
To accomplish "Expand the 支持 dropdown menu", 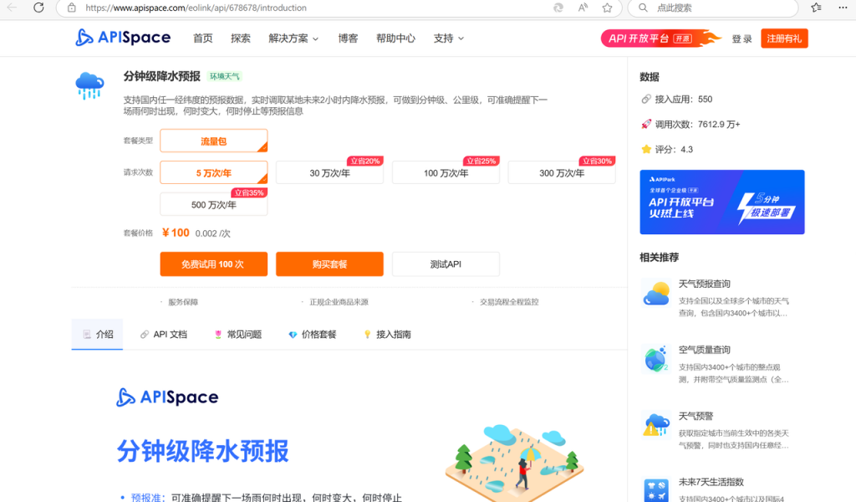I will pyautogui.click(x=448, y=38).
